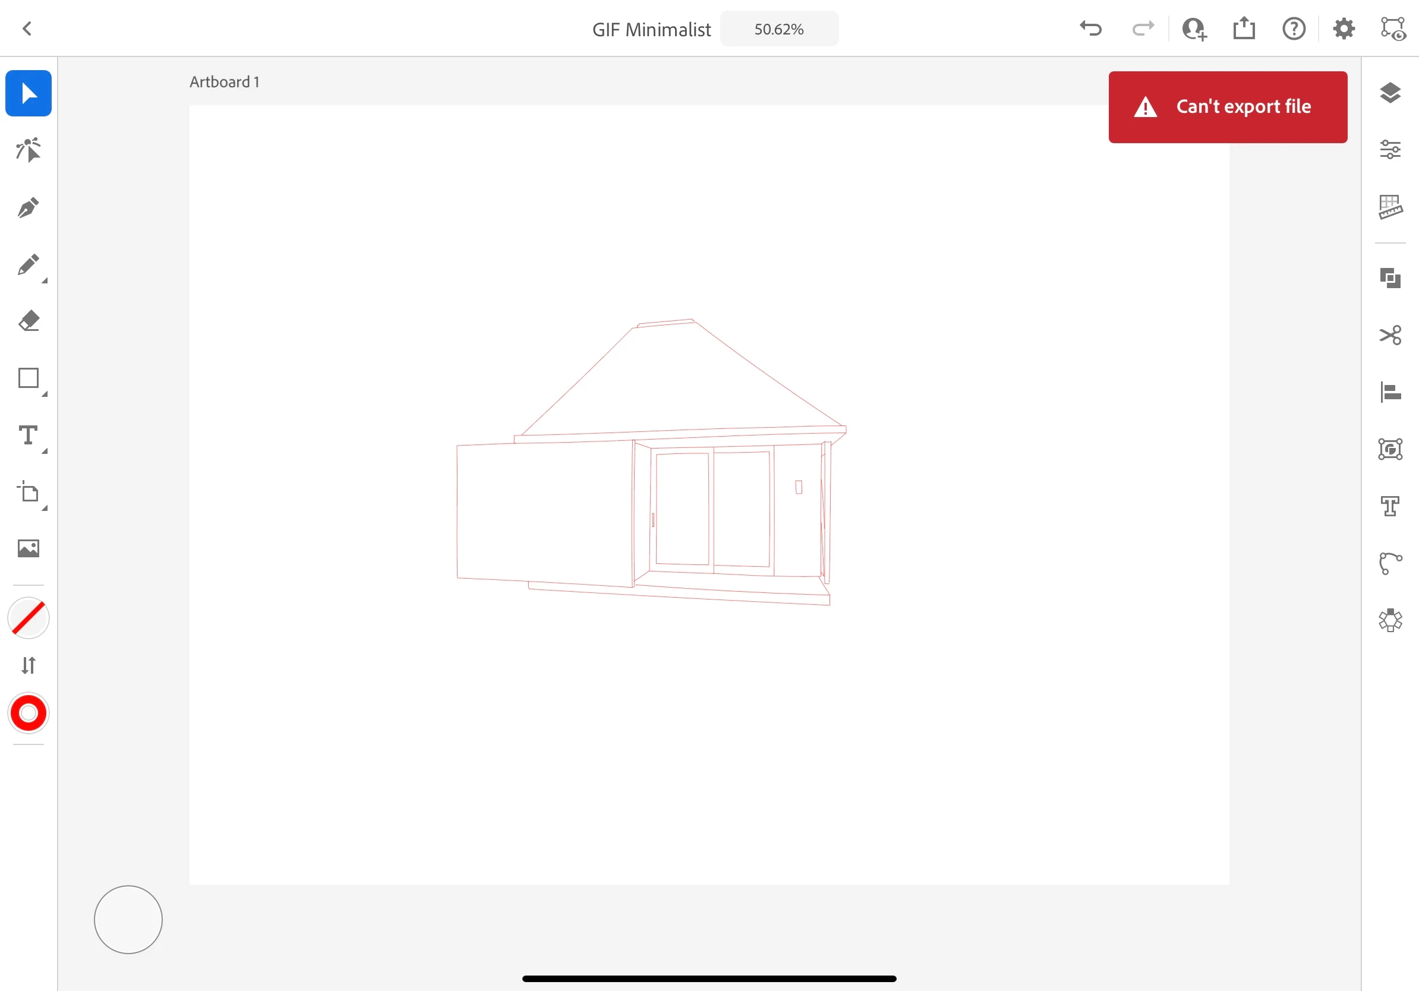Toggle the view mode eye icon

1393,29
